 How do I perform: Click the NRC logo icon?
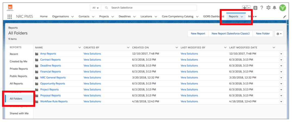point(10,8)
